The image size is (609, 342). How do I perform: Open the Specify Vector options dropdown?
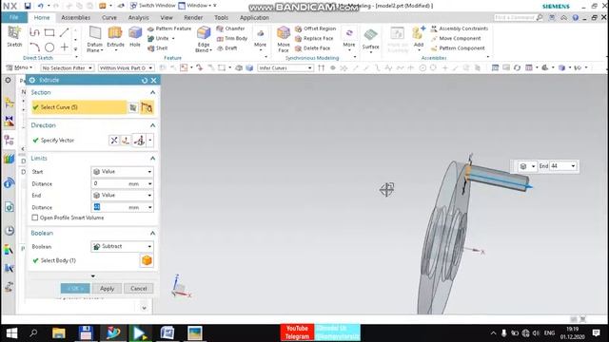point(150,140)
